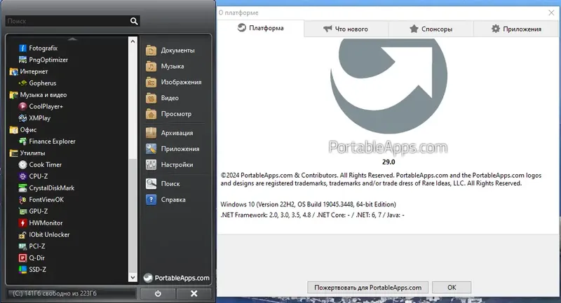Open Cook Timer clock icon
The height and width of the screenshot is (303, 561).
(22, 164)
